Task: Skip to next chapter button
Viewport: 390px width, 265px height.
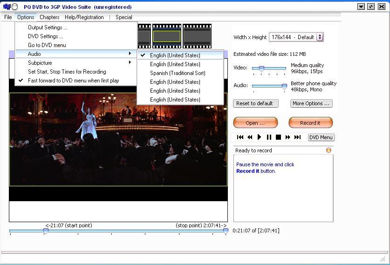Action: point(297,137)
